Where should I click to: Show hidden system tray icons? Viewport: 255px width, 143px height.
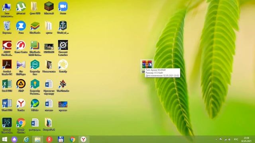(216, 139)
